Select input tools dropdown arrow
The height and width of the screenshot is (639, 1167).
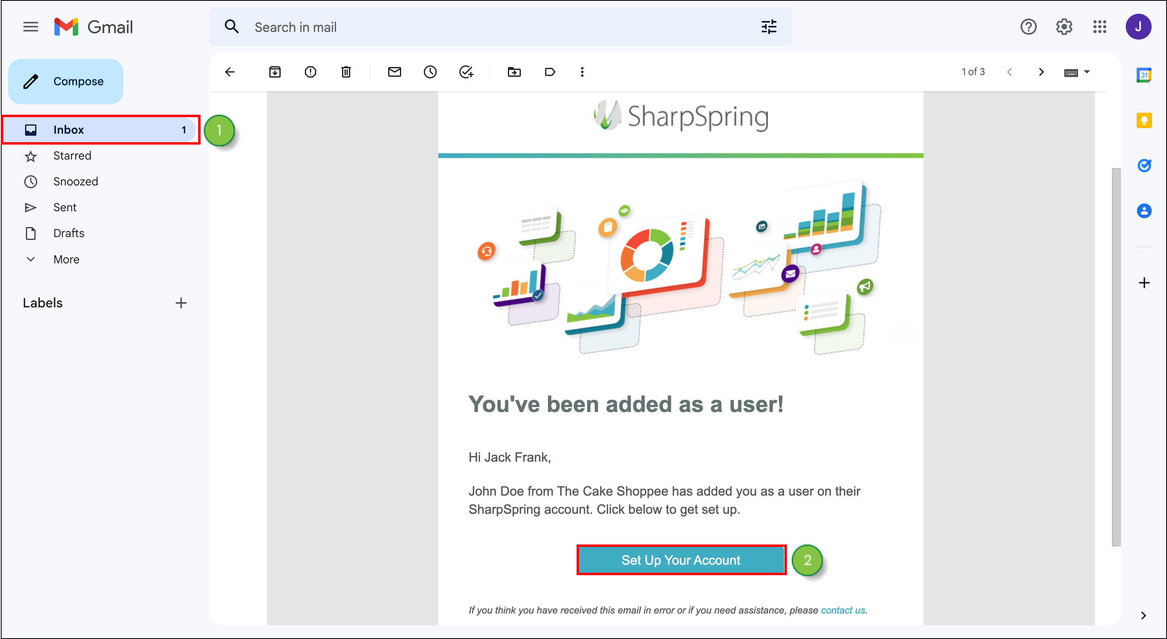[1087, 72]
